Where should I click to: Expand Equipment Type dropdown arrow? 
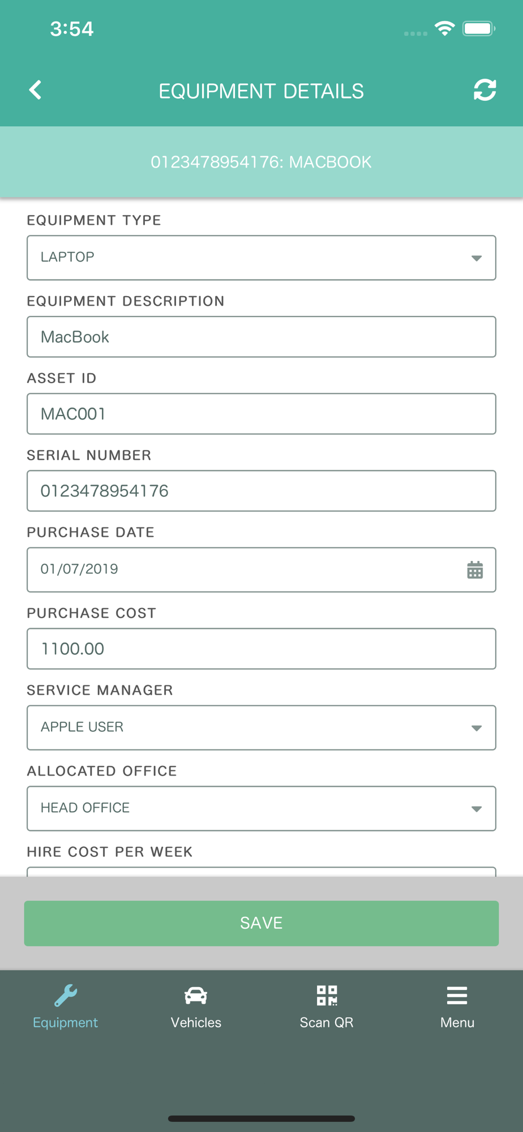coord(477,258)
